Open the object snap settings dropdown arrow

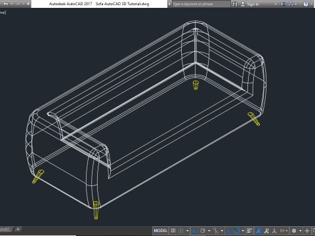point(243,231)
